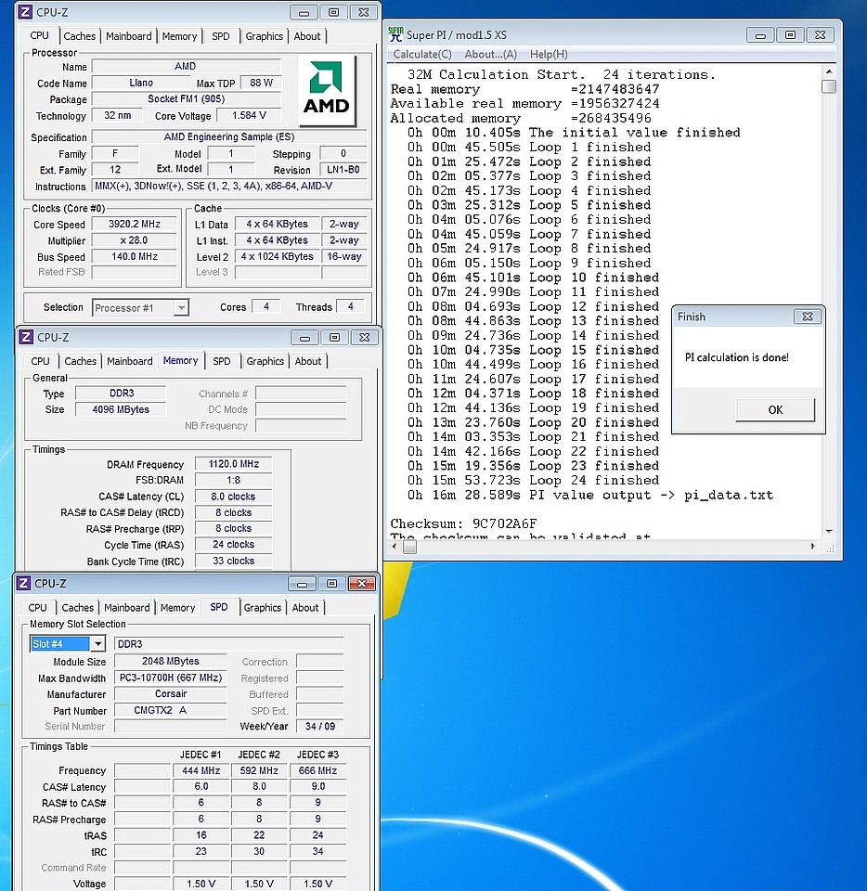Click the down arrow of Super PI's vertical scrollbar
The image size is (867, 891).
829,531
